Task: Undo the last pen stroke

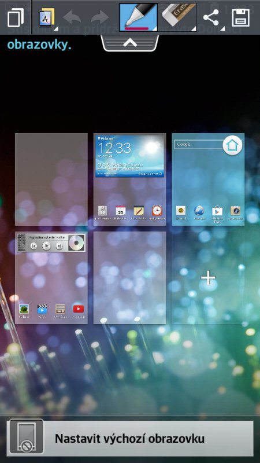Action: tap(72, 17)
